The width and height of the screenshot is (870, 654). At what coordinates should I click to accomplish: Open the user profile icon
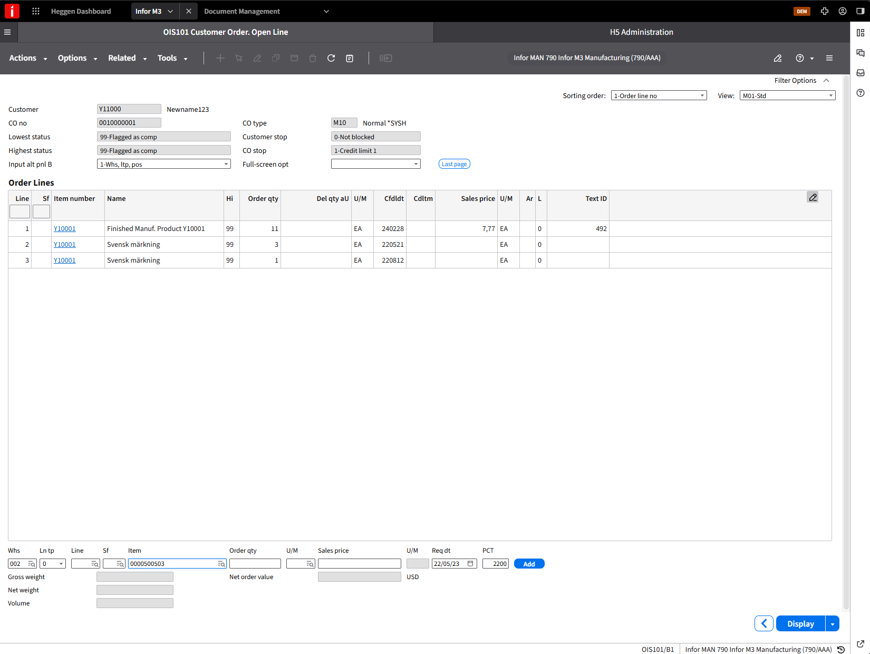pos(843,11)
